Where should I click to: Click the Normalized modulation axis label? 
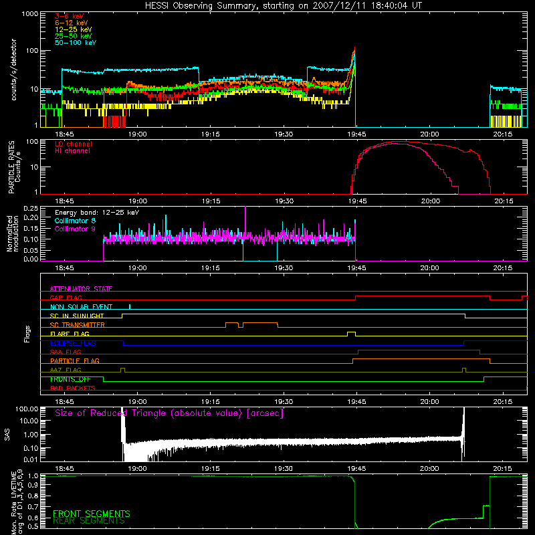click(x=13, y=233)
